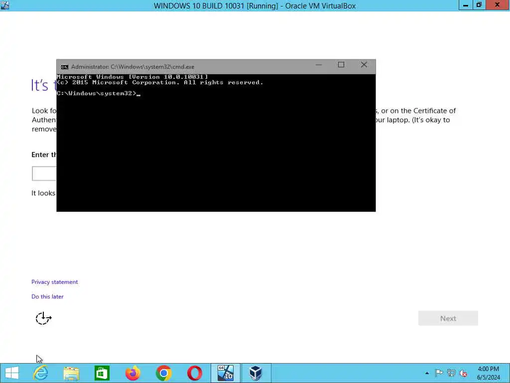Launch Internet Explorer from taskbar

(41, 373)
